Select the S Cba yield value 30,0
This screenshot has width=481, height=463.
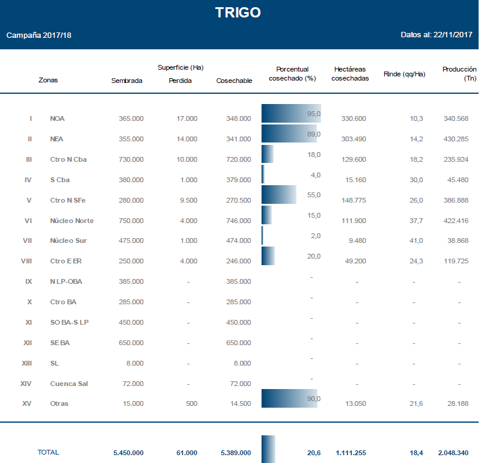(416, 180)
